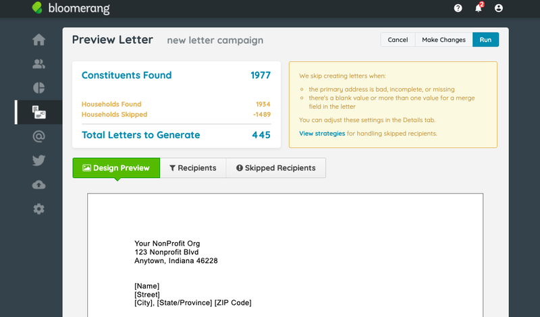The width and height of the screenshot is (540, 317).
Task: Click the Bloomerang logo
Action: tap(71, 8)
